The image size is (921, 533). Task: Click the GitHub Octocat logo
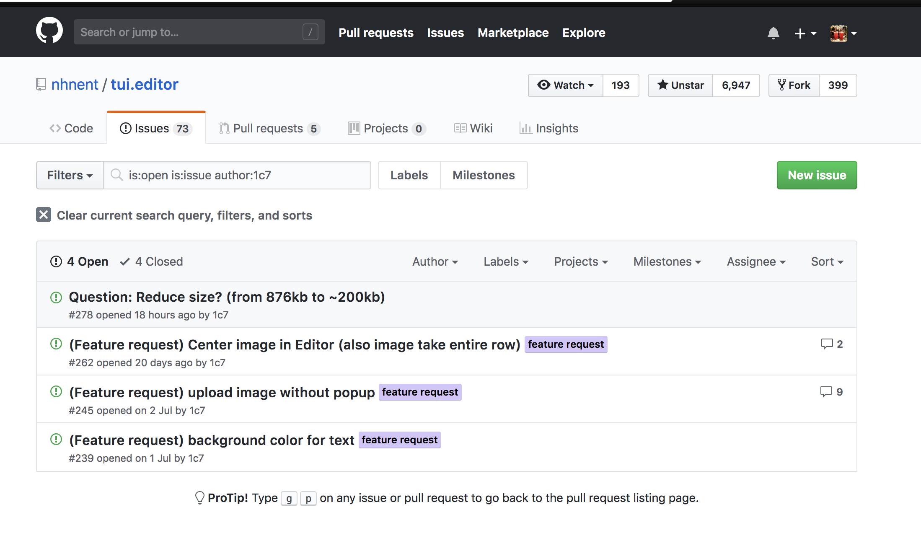tap(49, 30)
